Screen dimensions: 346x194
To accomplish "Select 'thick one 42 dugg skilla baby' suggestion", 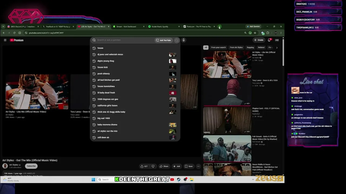I will click(x=135, y=112).
